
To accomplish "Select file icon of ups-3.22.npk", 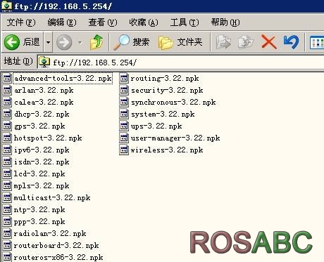I will pyautogui.click(x=124, y=126).
